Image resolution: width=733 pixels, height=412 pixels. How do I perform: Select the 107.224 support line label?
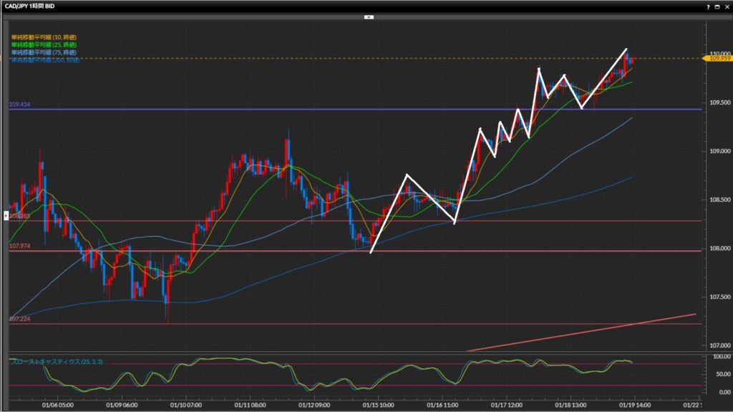click(x=20, y=320)
